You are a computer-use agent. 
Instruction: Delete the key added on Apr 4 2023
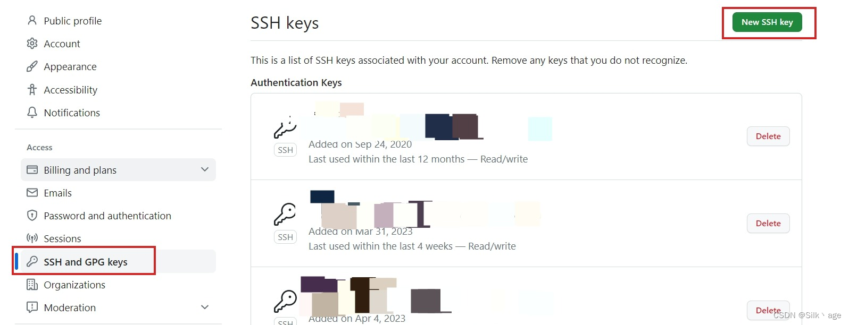pos(768,310)
